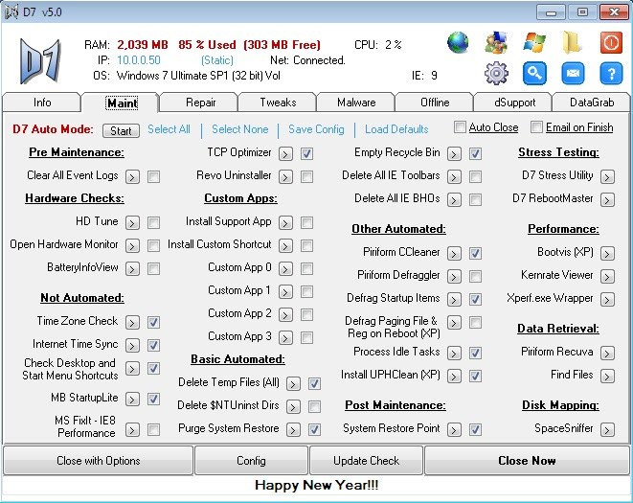
Task: Launch HD Tune arrow button
Action: (x=132, y=222)
